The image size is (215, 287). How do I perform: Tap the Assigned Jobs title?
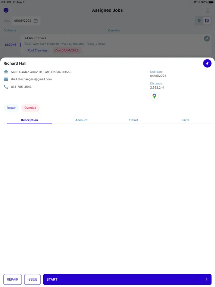point(107,10)
